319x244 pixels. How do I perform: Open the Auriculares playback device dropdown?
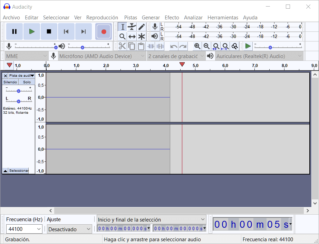pyautogui.click(x=259, y=56)
